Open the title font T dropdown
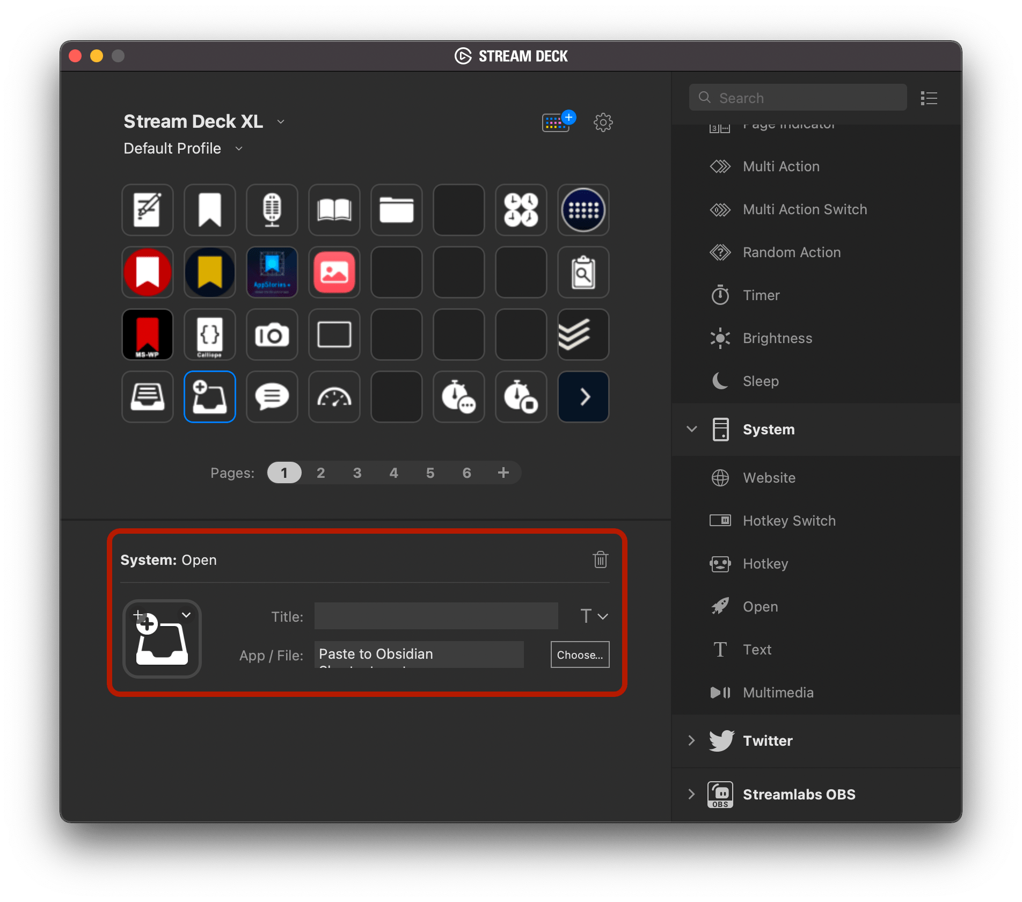This screenshot has height=902, width=1022. 594,616
